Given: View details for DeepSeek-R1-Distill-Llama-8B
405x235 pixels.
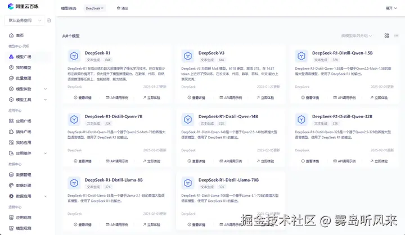Looking at the screenshot, I should point(83,225).
